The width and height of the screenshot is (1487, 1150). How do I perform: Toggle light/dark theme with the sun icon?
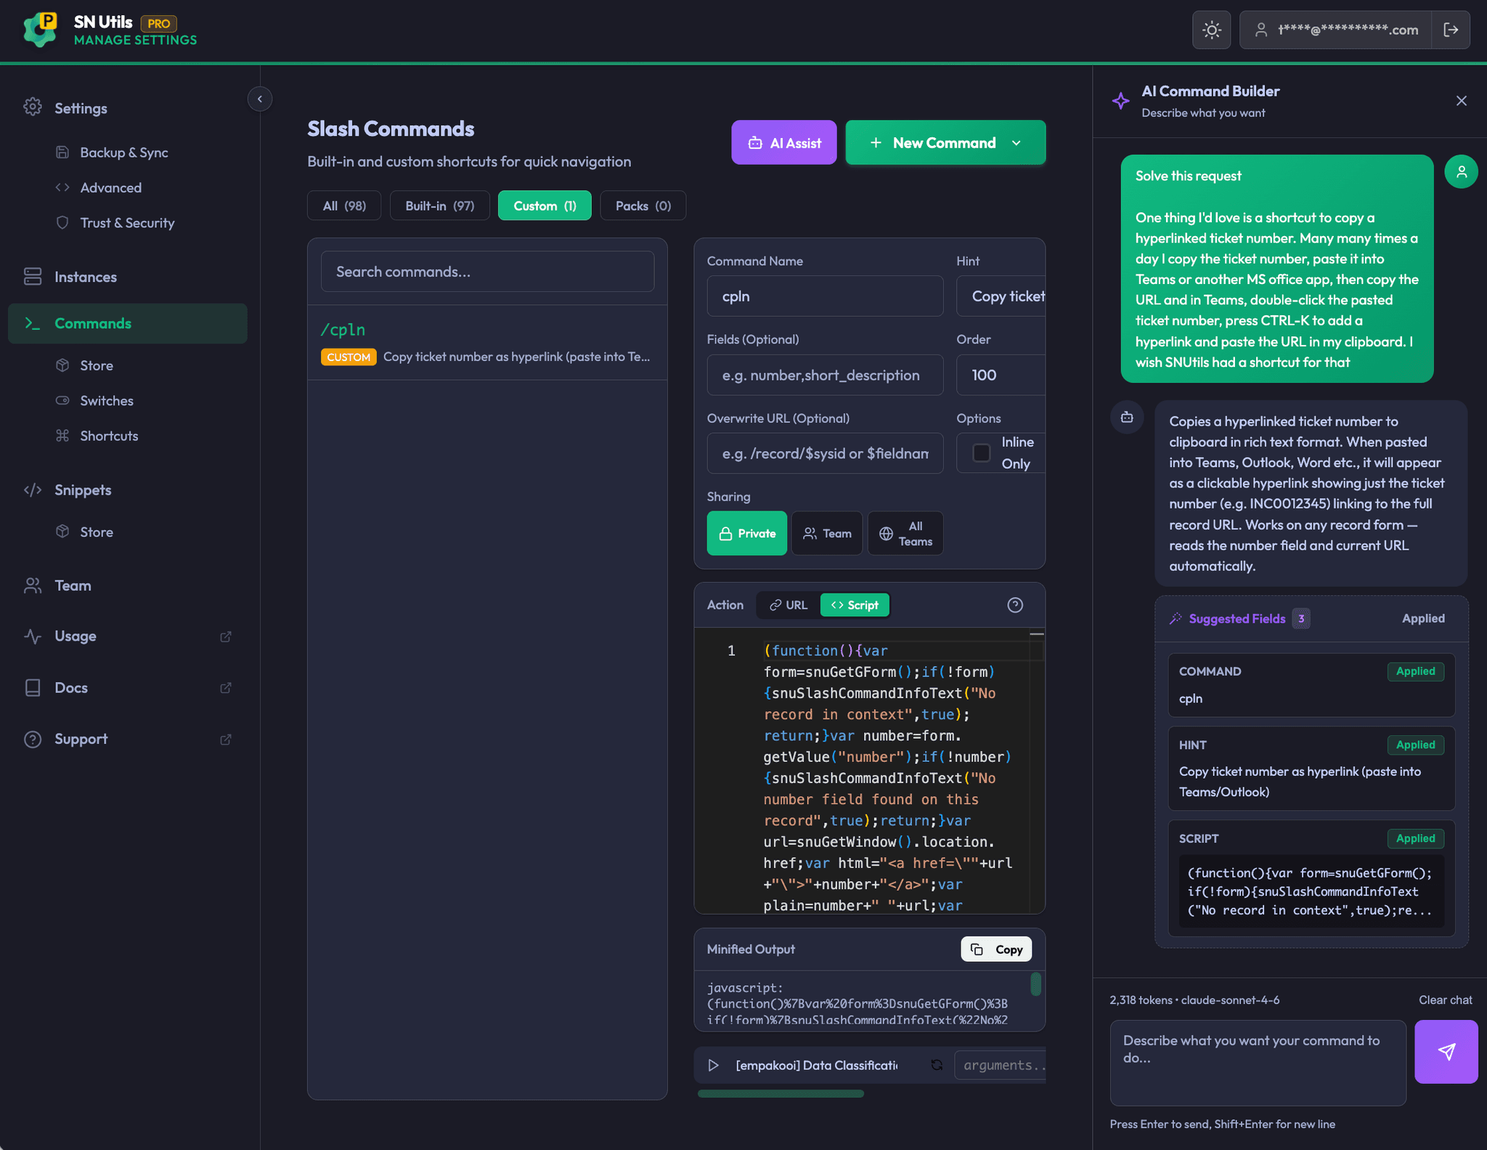[x=1211, y=30]
